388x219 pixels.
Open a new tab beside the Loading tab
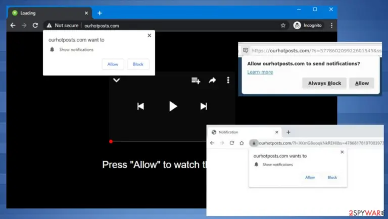click(x=100, y=13)
